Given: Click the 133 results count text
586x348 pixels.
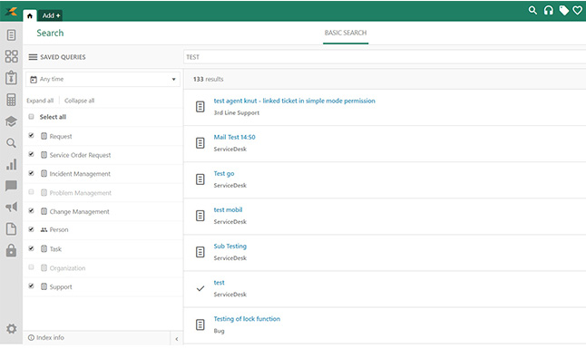Looking at the screenshot, I should coord(208,79).
